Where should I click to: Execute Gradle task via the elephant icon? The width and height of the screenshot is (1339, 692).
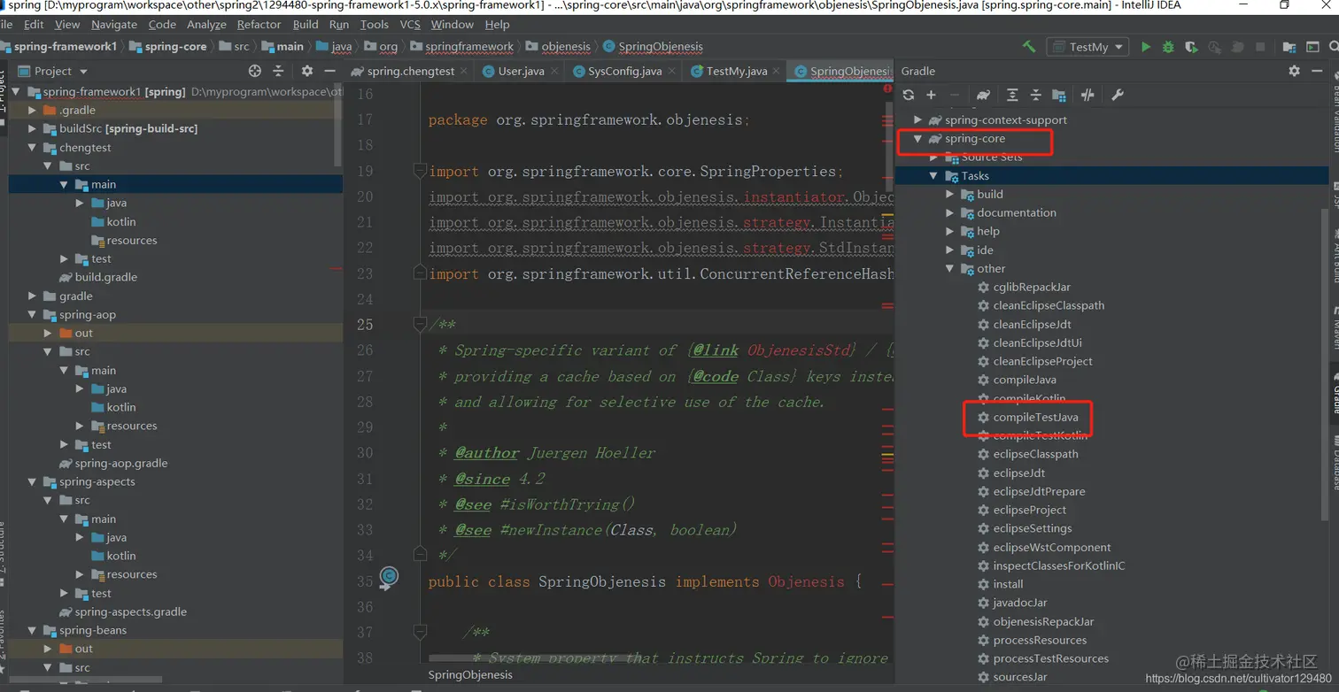click(983, 95)
